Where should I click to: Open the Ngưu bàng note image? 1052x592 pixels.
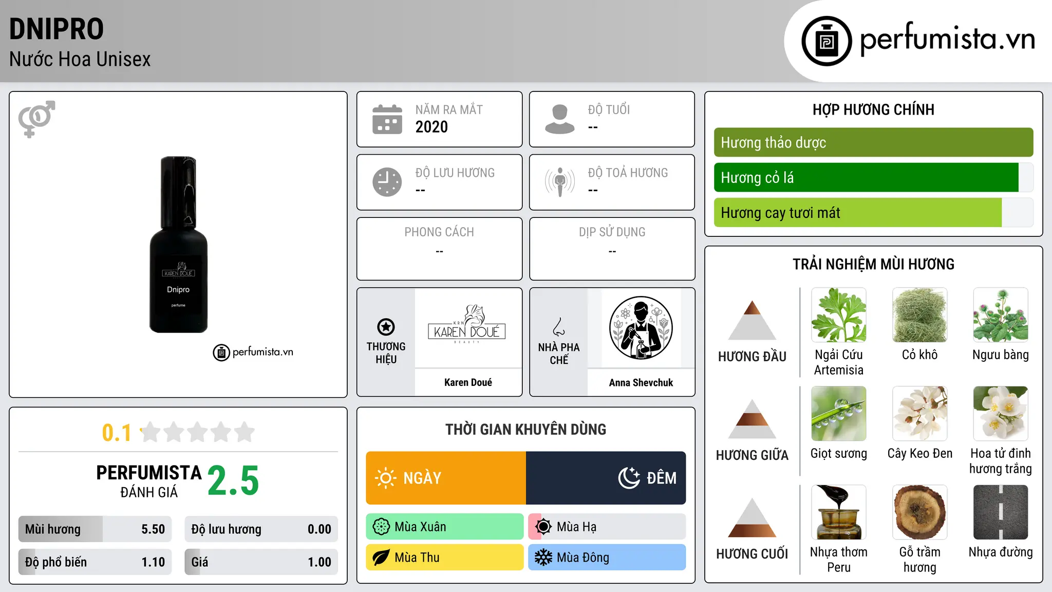click(1001, 315)
